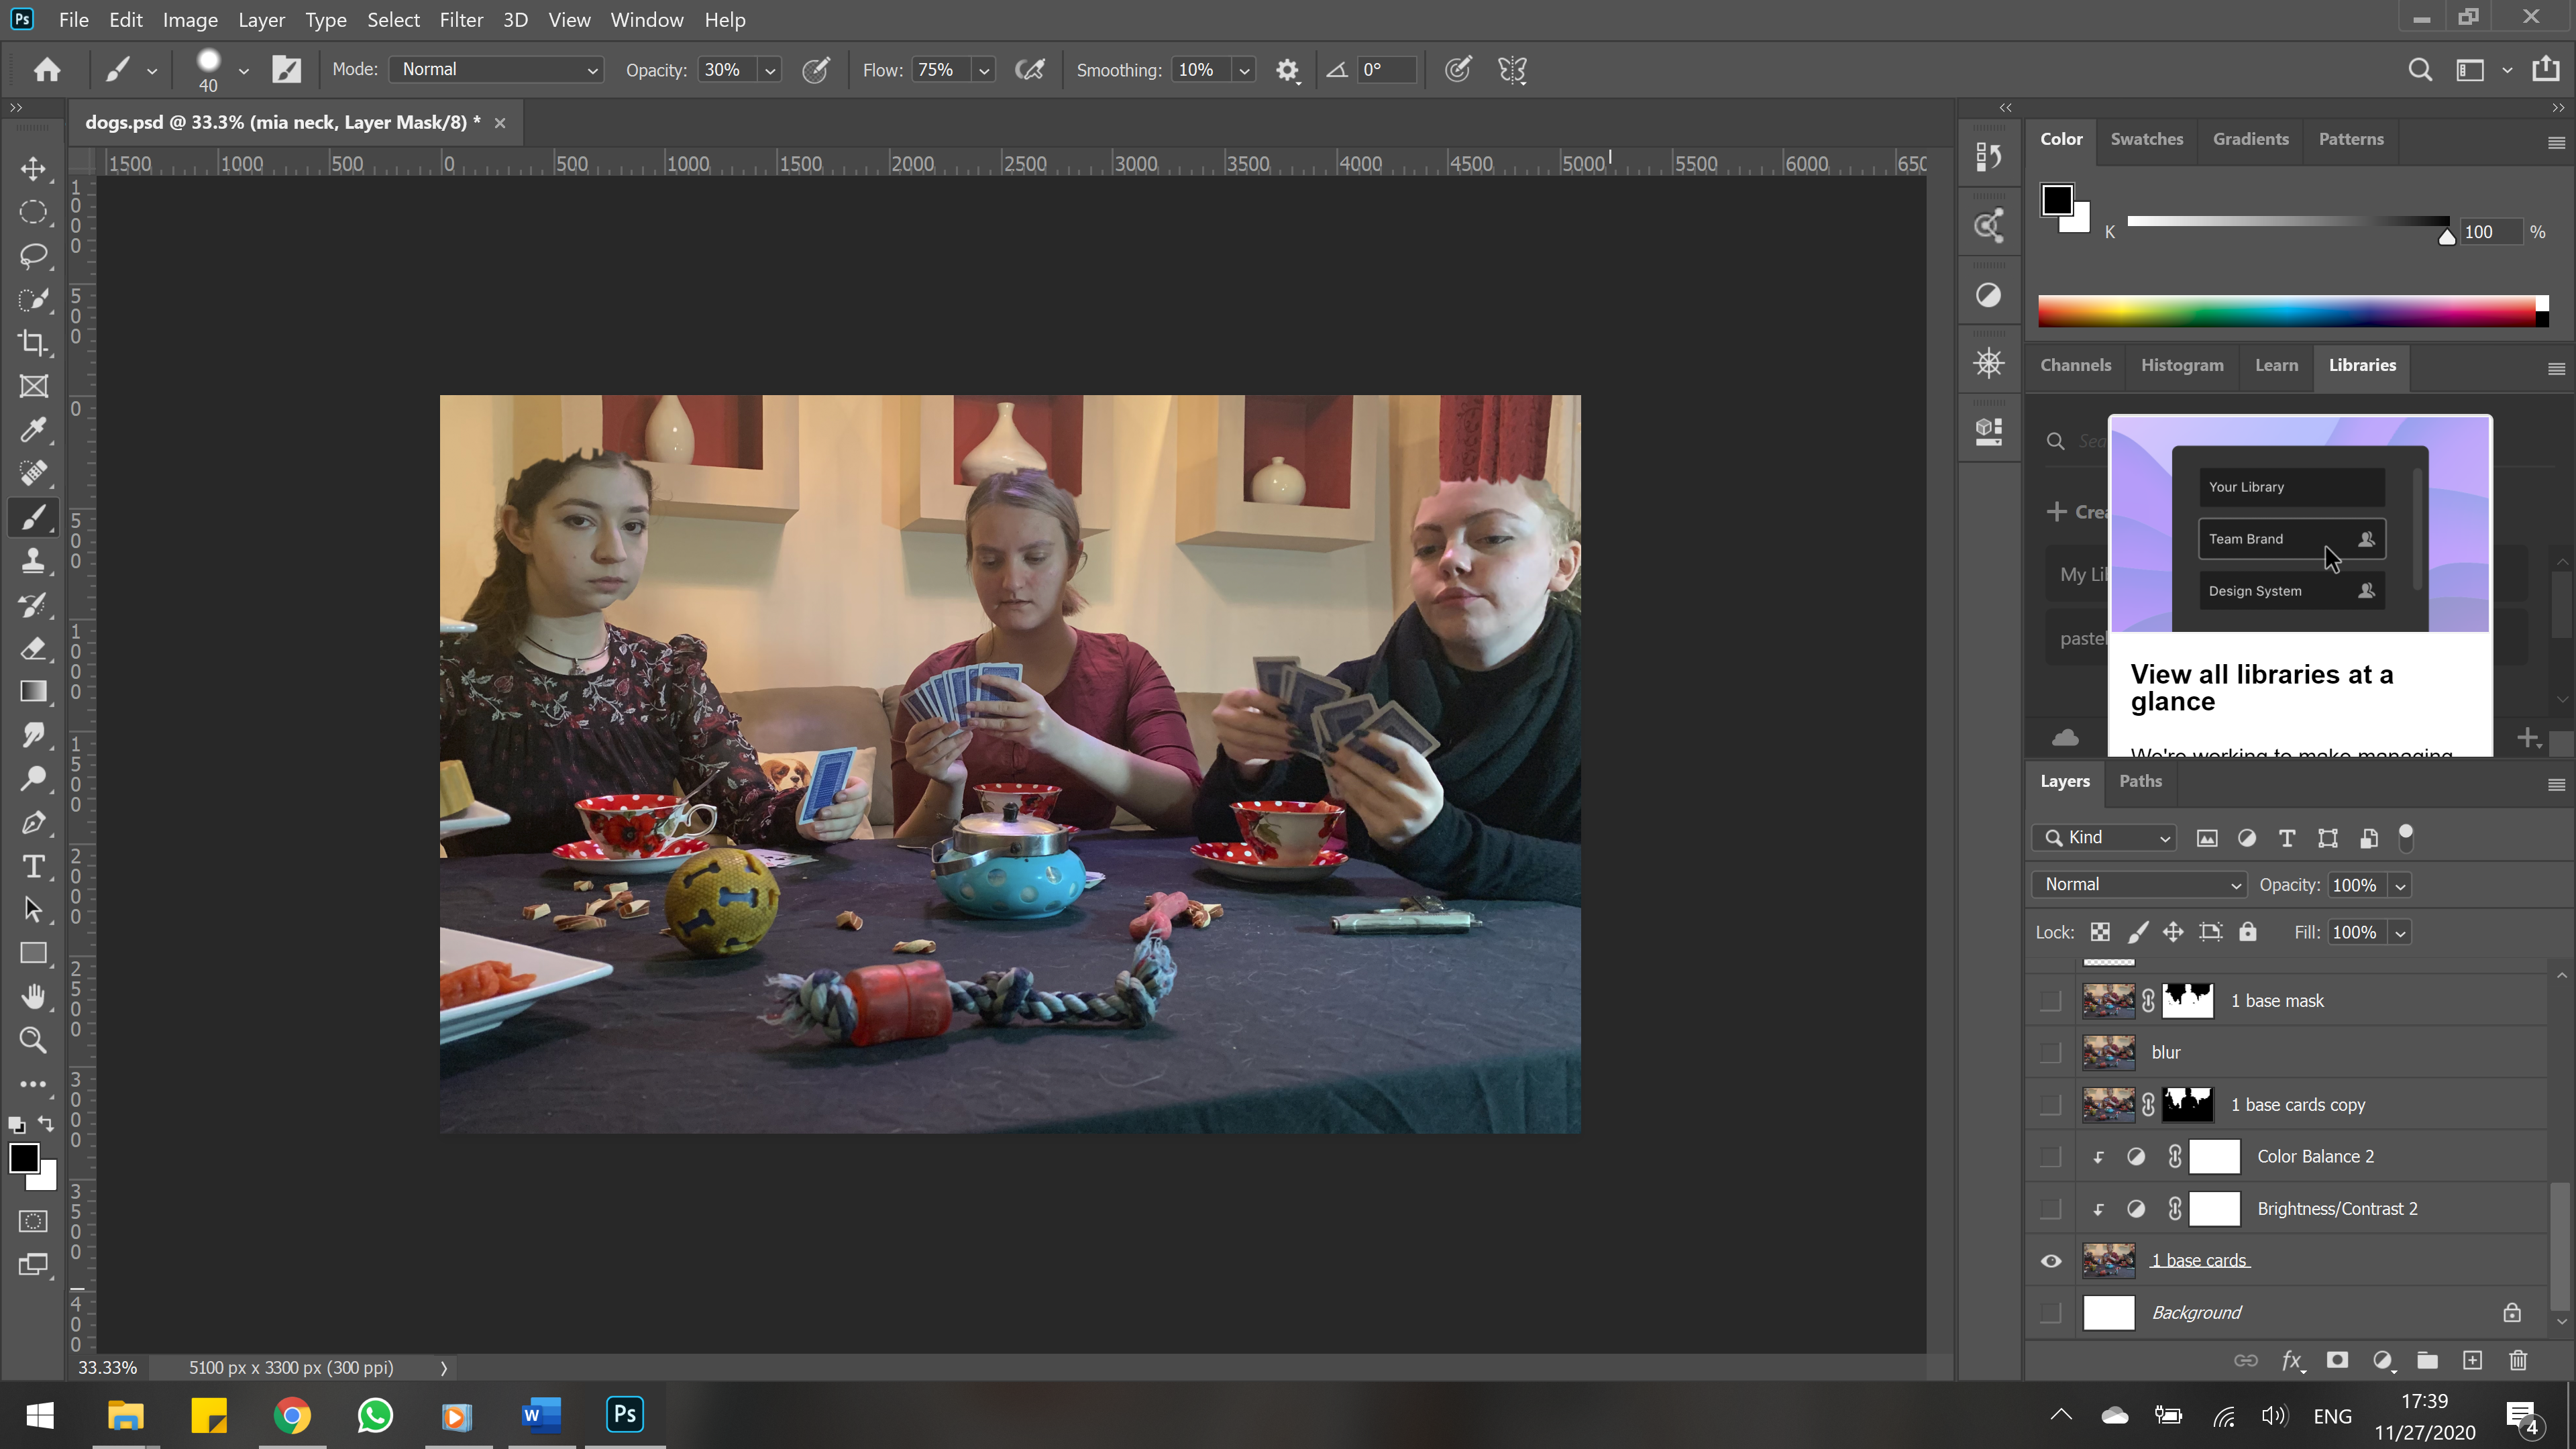Lock transparent pixels
This screenshot has width=2576, height=1449.
2100,932
